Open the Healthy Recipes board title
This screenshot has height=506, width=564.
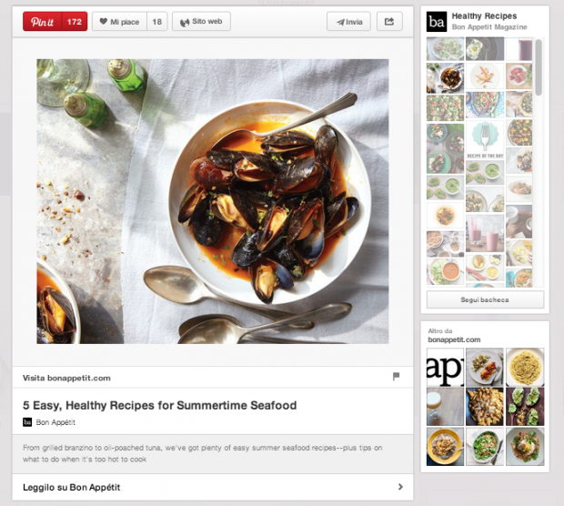point(484,16)
